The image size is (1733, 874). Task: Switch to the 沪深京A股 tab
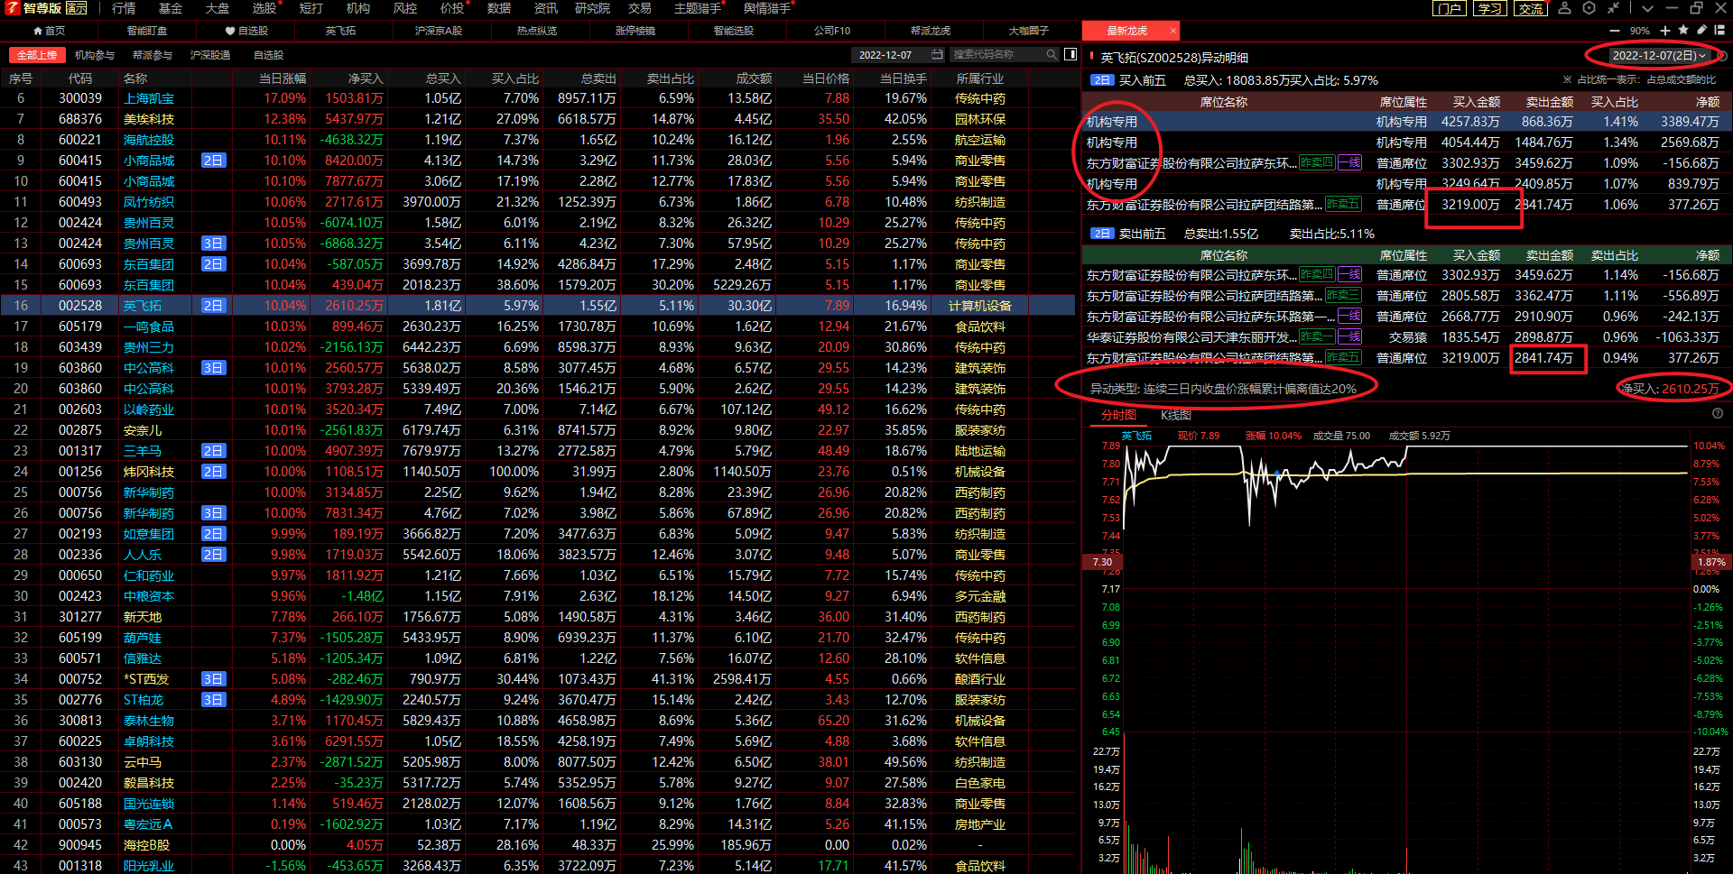point(439,31)
